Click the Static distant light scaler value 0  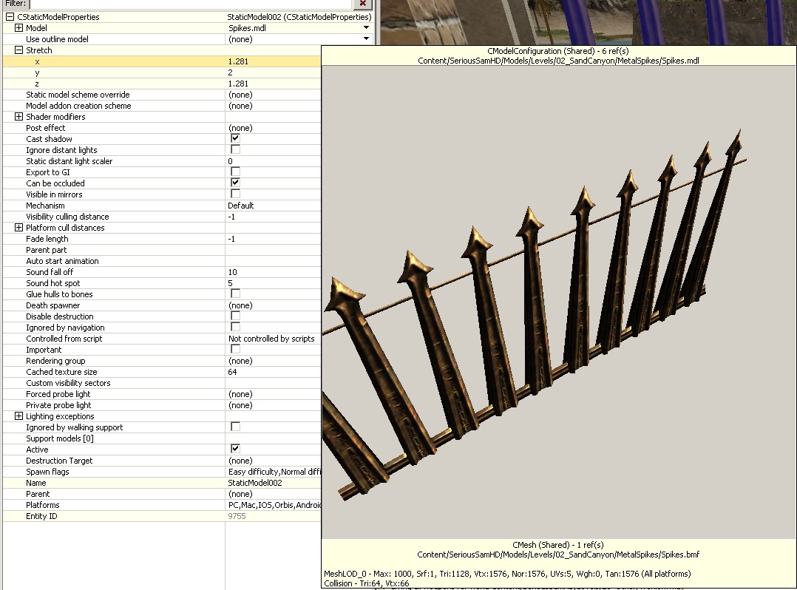(x=230, y=161)
